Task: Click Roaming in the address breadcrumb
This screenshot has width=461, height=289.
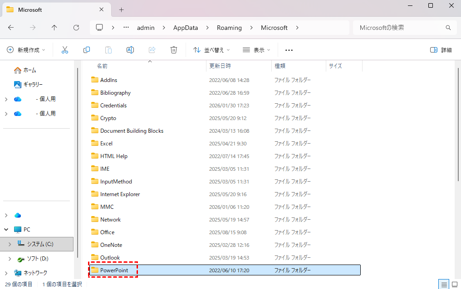Action: 229,28
